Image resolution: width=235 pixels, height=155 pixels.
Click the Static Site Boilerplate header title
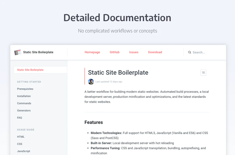coord(38,52)
